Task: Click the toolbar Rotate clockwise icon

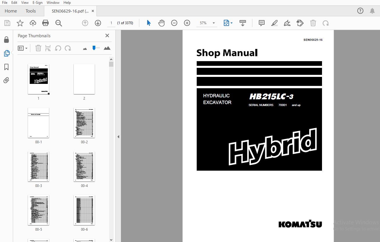Action: [x=326, y=23]
